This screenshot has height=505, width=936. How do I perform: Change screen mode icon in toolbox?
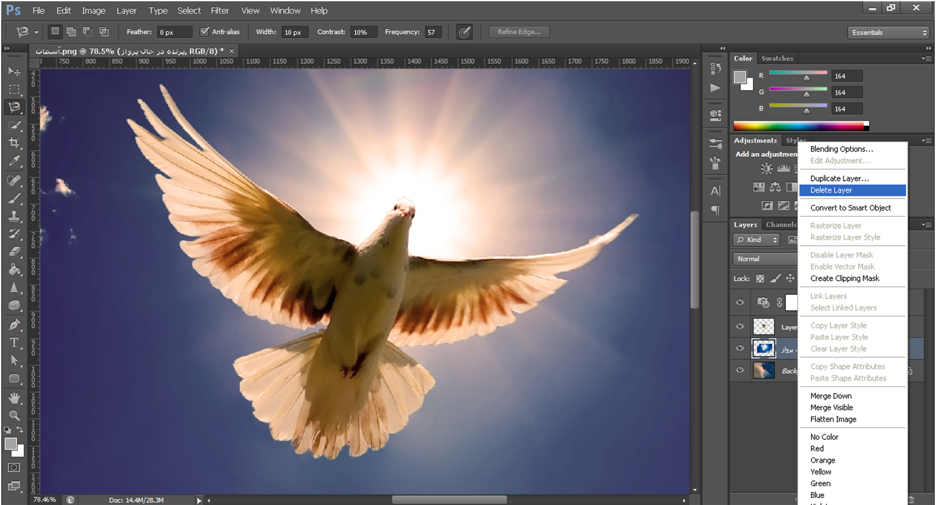click(14, 486)
